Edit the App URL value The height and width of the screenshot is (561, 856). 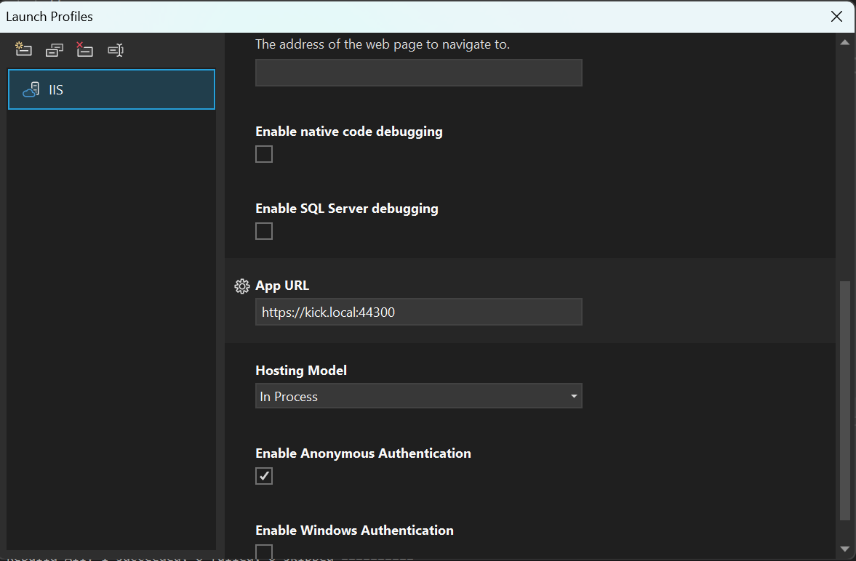[x=418, y=311]
